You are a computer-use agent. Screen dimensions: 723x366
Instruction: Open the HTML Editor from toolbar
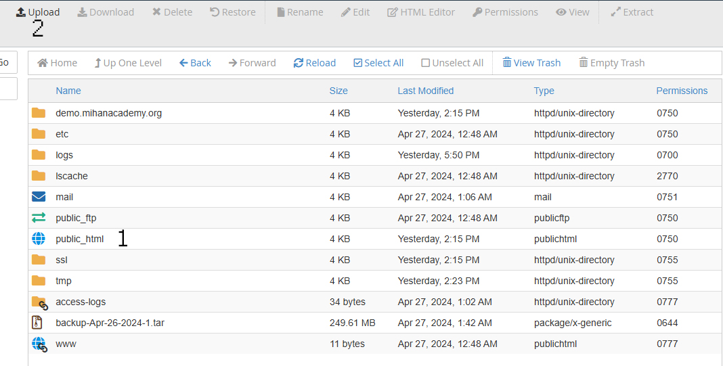(x=421, y=12)
